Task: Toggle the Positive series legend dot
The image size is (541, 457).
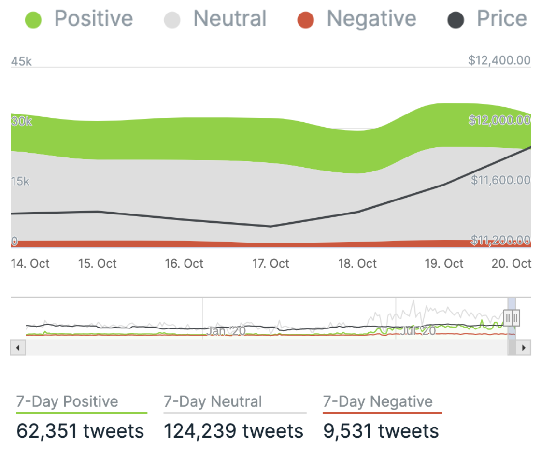Action: pos(33,20)
